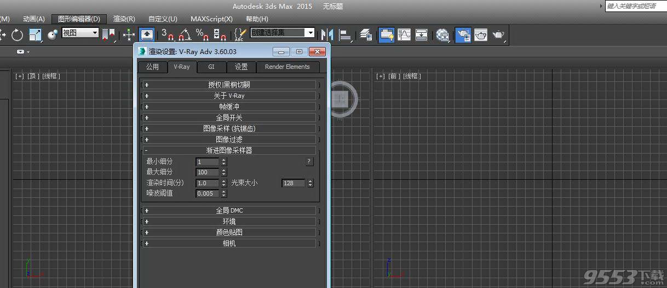Select the Scale tool

(35, 35)
